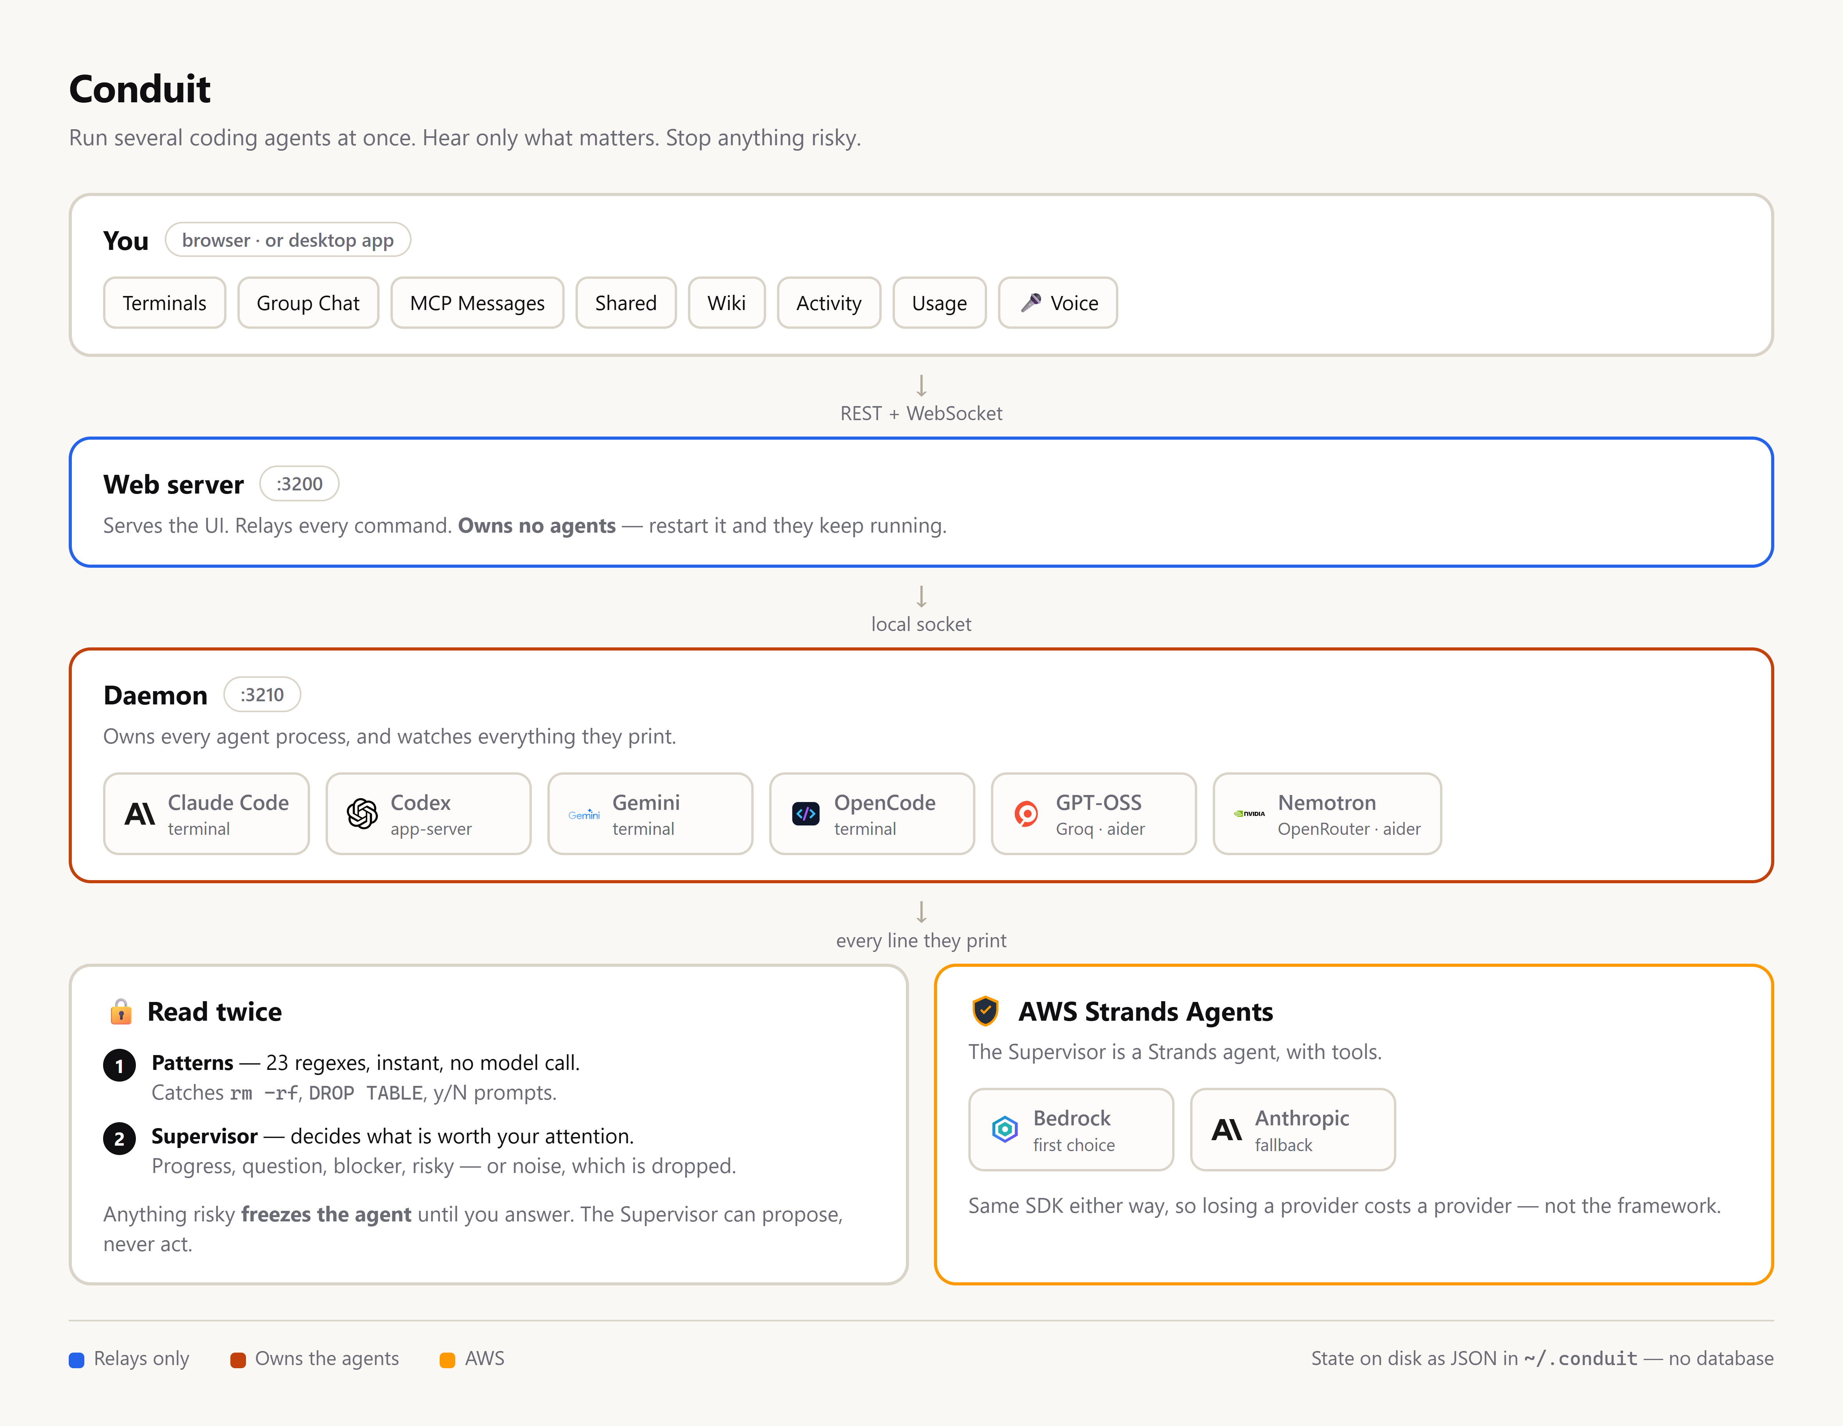Click the shield icon beside AWS Strands Agents
The image size is (1843, 1426).
point(986,1011)
